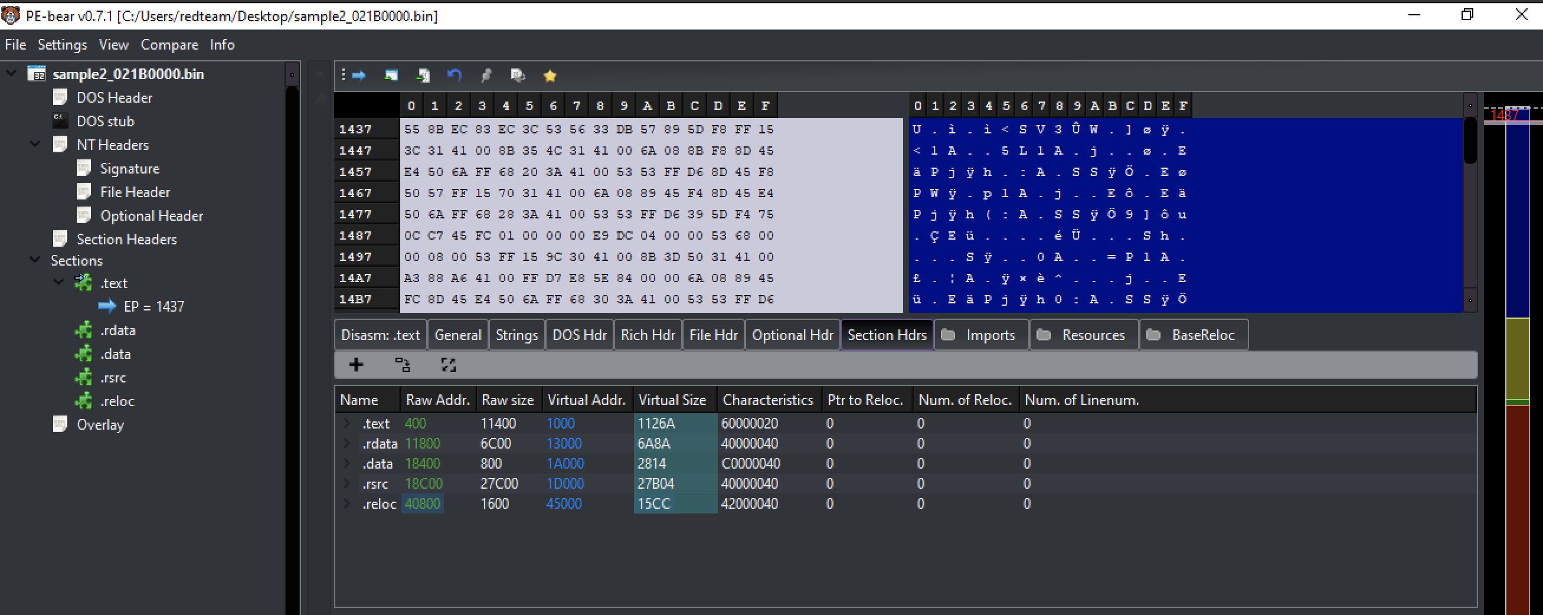Switch to the Strings tab
The height and width of the screenshot is (615, 1543).
tap(517, 335)
